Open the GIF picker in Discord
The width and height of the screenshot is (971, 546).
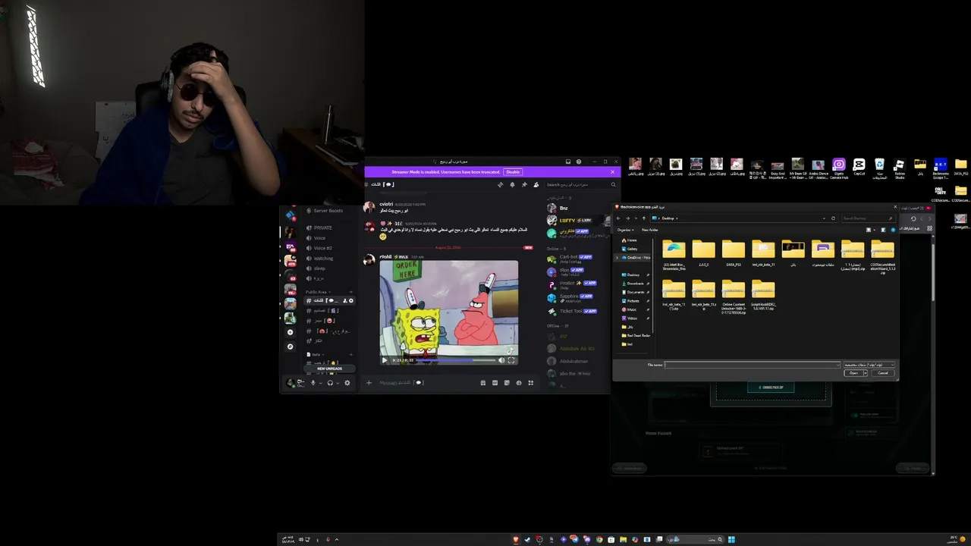(495, 383)
